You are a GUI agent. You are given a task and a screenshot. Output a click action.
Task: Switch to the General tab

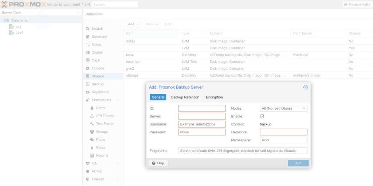pos(158,97)
